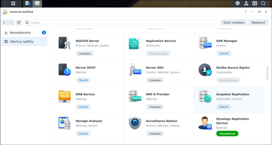Screen dimensions: 272x145
Task: Click the Replication Service package icon
Action: tap(135, 43)
